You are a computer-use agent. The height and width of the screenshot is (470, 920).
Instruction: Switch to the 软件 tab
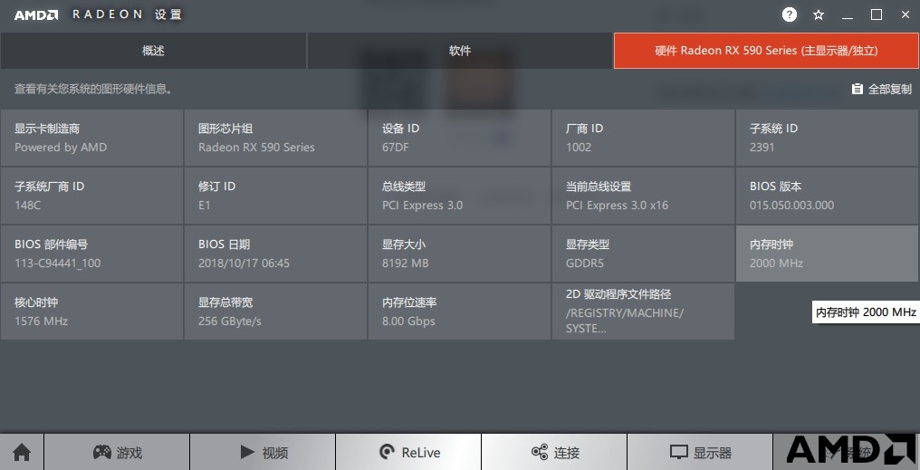point(460,51)
